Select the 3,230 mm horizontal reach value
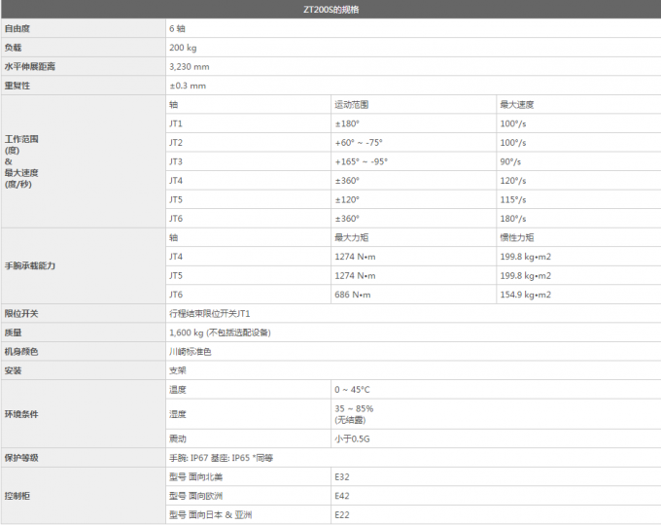 coord(189,67)
